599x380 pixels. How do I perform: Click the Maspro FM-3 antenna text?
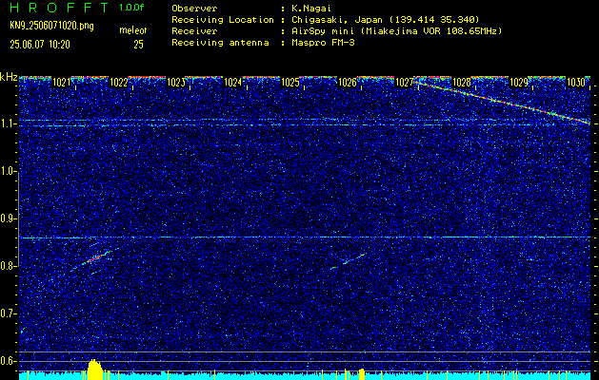pyautogui.click(x=323, y=43)
